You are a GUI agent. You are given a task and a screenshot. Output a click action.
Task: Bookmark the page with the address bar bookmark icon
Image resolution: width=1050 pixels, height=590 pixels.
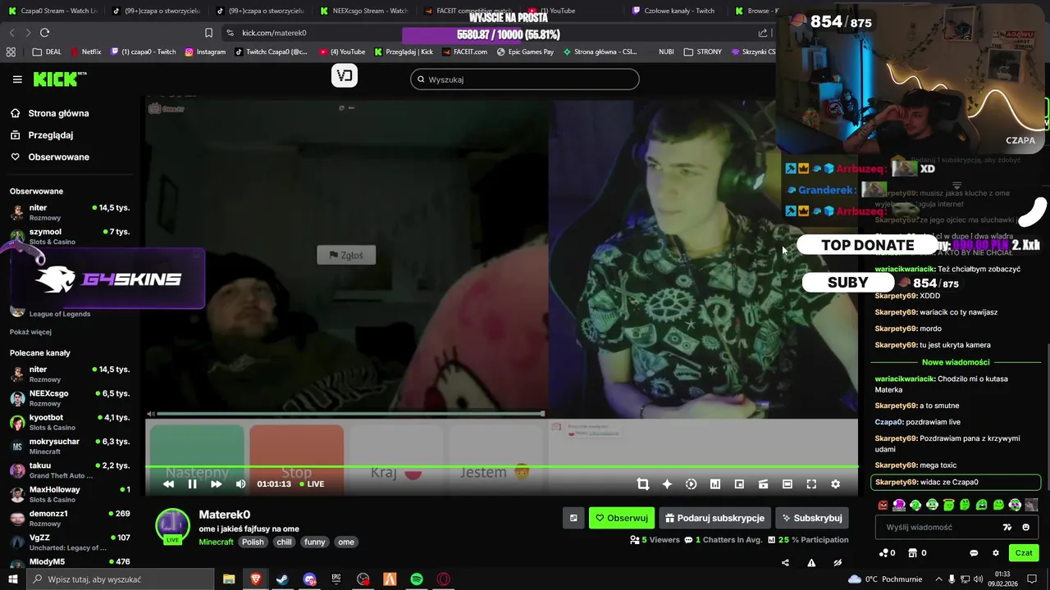pyautogui.click(x=208, y=33)
